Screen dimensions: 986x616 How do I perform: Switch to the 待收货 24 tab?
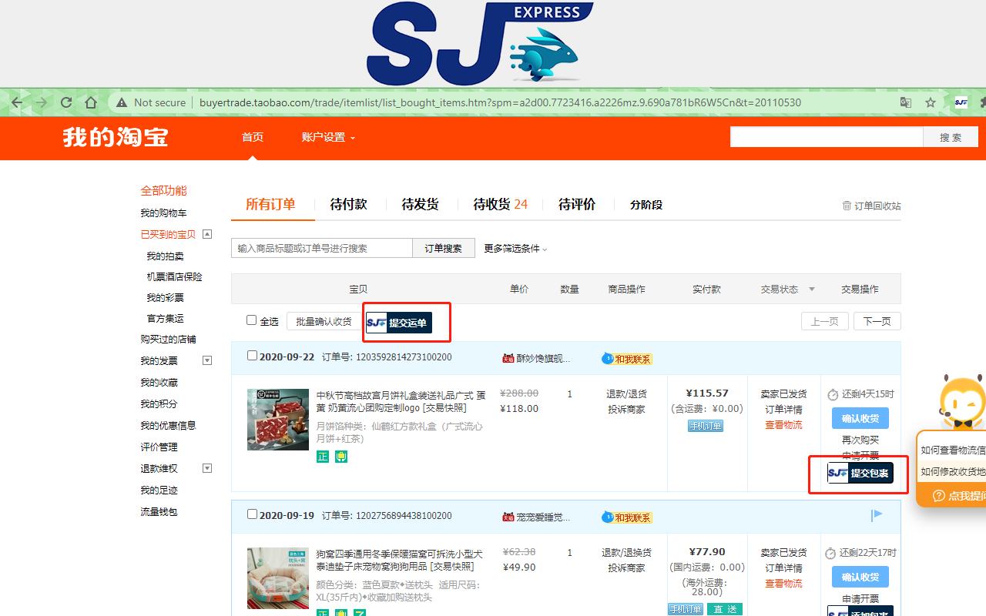[501, 204]
